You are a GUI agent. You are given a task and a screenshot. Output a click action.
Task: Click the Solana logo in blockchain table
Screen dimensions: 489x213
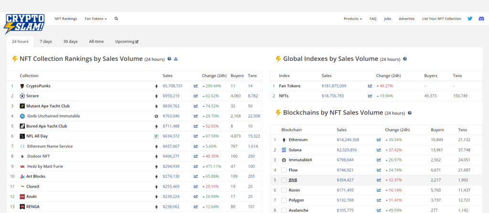284,150
